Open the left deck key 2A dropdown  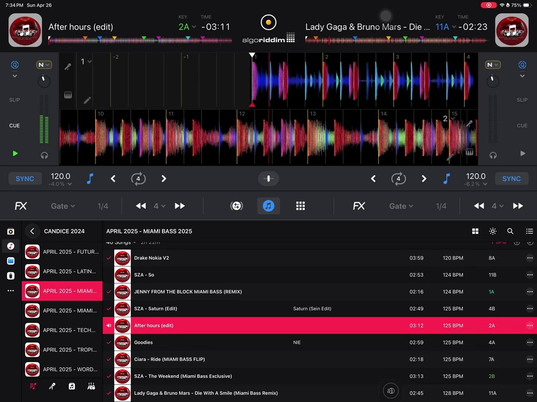187,27
